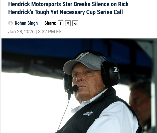Open the Rick Hendrick hero photo
The image size is (157, 133).
(79, 86)
